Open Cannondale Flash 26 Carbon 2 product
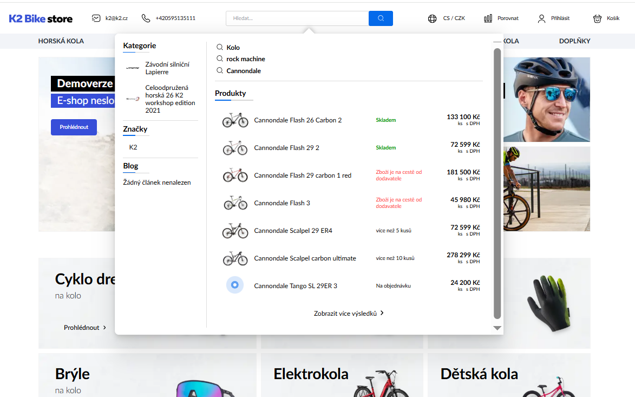This screenshot has height=397, width=635. pyautogui.click(x=298, y=120)
